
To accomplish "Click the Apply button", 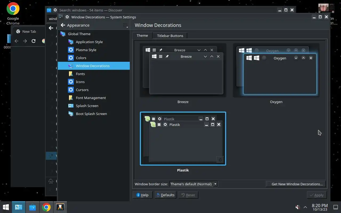I will [316, 195].
